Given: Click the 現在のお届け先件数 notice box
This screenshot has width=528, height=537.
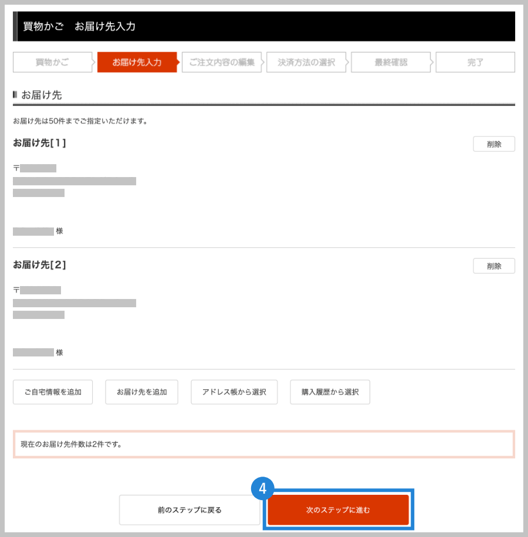Looking at the screenshot, I should pyautogui.click(x=264, y=444).
